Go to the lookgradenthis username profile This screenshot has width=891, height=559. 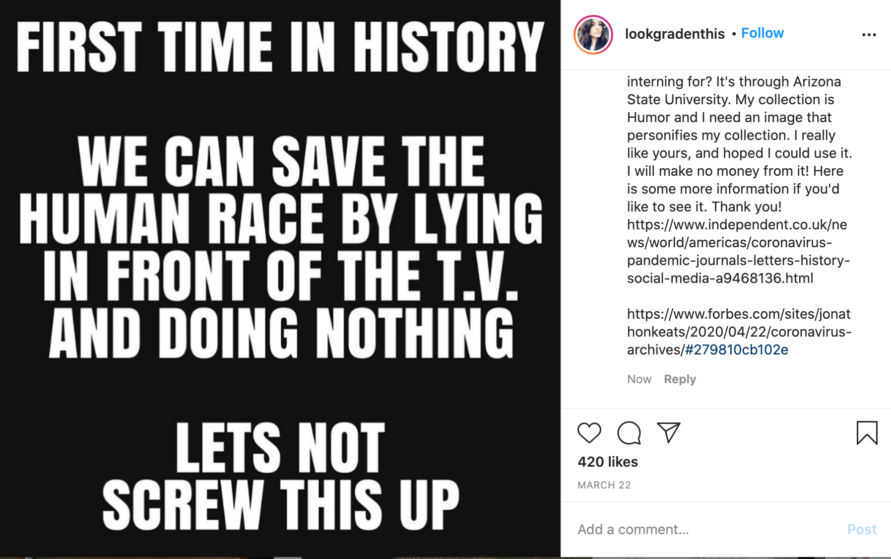point(675,34)
